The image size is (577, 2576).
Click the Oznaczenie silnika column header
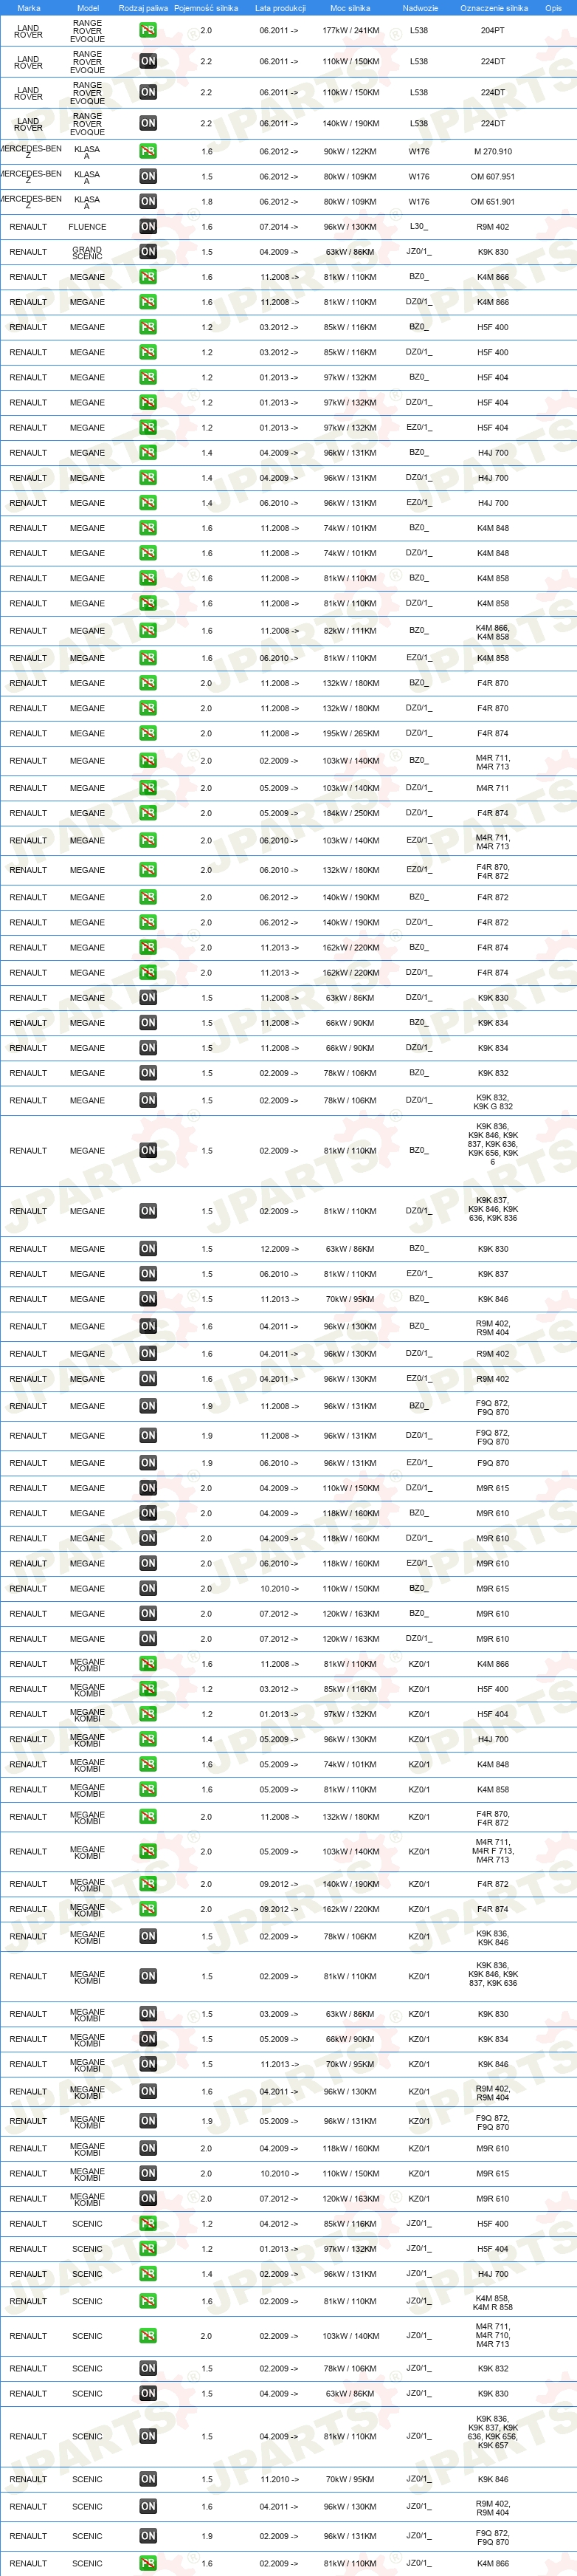(x=494, y=8)
